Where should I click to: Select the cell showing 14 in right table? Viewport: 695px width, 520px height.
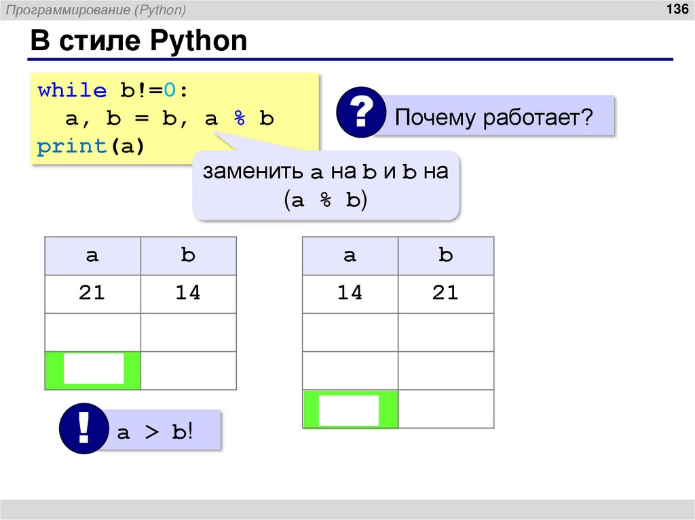[x=349, y=293]
